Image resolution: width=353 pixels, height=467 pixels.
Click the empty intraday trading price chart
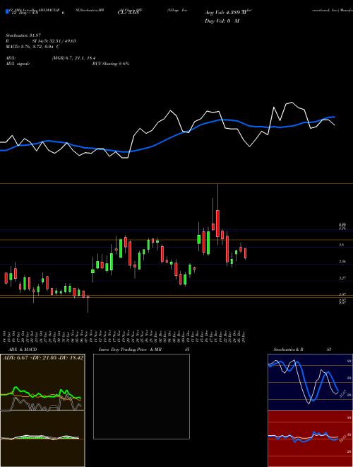pos(141,396)
